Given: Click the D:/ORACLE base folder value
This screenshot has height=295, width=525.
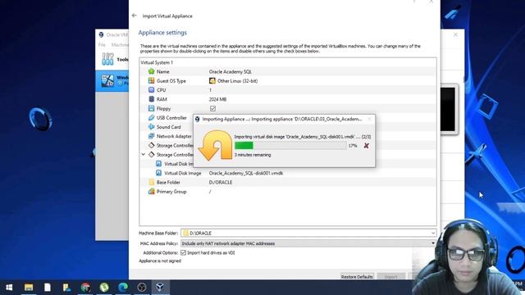Looking at the screenshot, I should [x=221, y=182].
